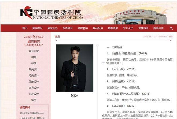Choose 导演 from the sidebar list
Image resolution: width=177 pixels, height=119 pixels.
coord(34,63)
